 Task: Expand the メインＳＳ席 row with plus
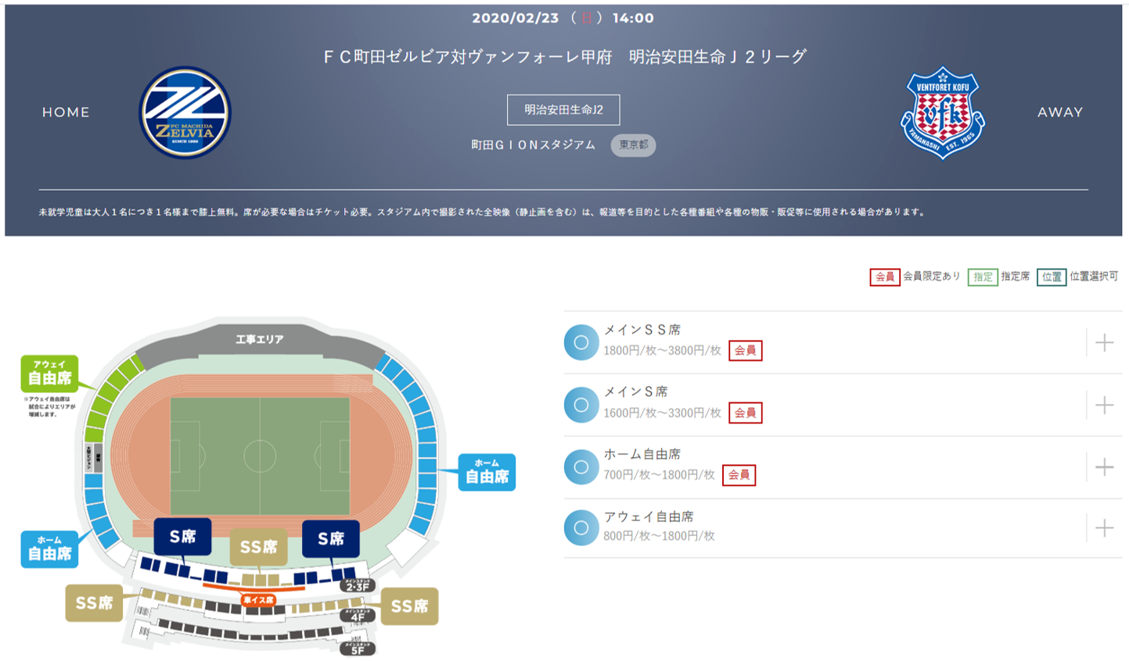tap(1104, 342)
